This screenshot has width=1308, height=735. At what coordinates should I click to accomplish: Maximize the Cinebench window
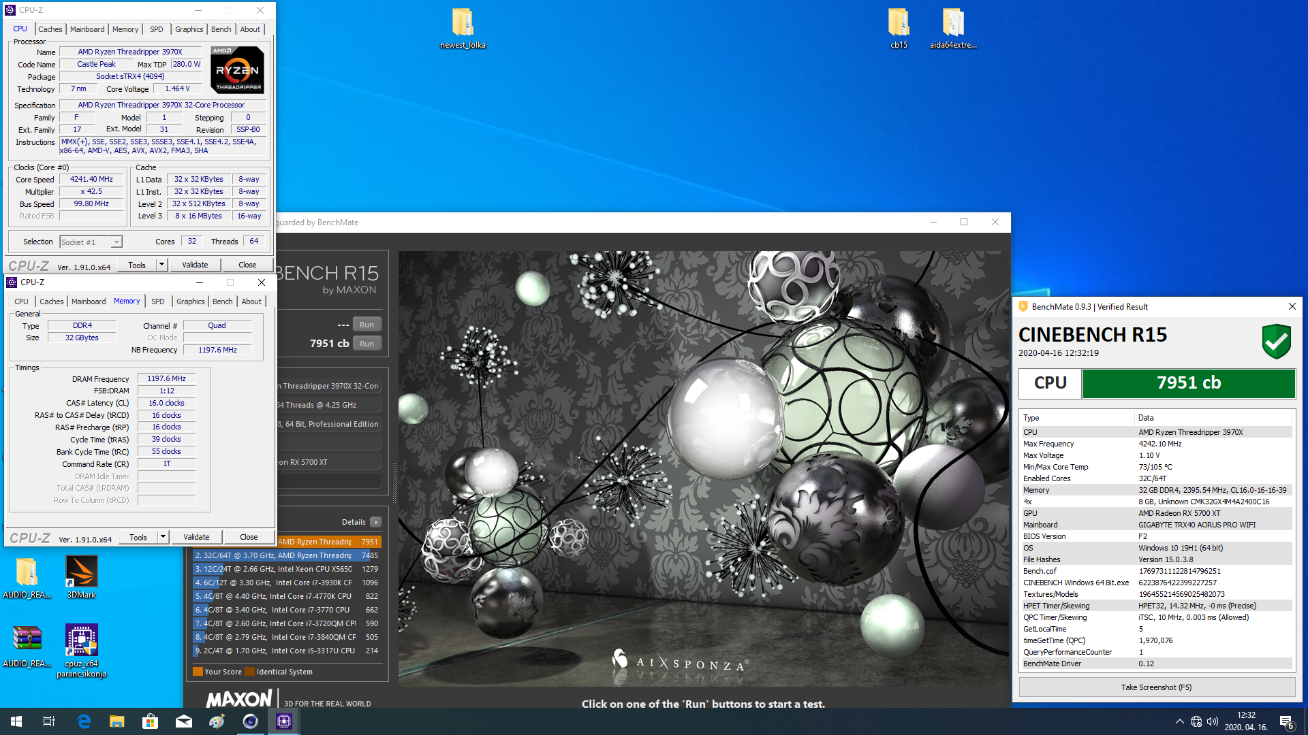963,222
